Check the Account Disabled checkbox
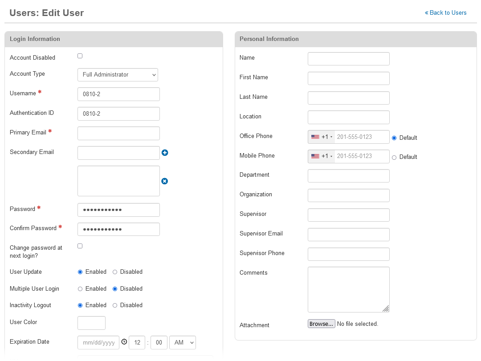Screen dimensions: 481x361 80,55
